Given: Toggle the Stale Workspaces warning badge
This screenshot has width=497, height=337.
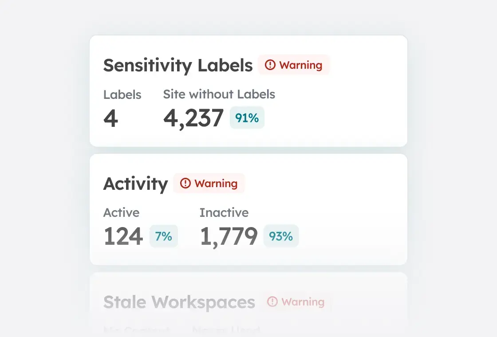Looking at the screenshot, I should pyautogui.click(x=296, y=302).
